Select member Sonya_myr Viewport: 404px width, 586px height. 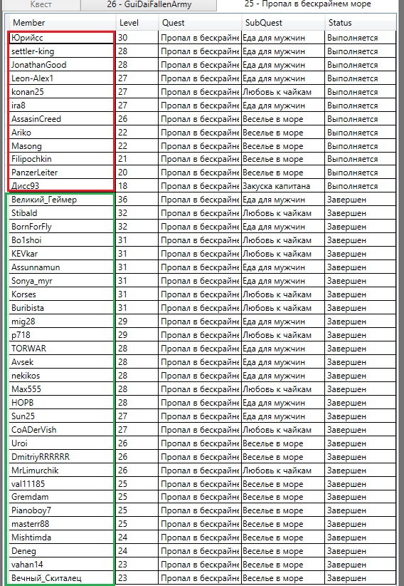coord(61,281)
